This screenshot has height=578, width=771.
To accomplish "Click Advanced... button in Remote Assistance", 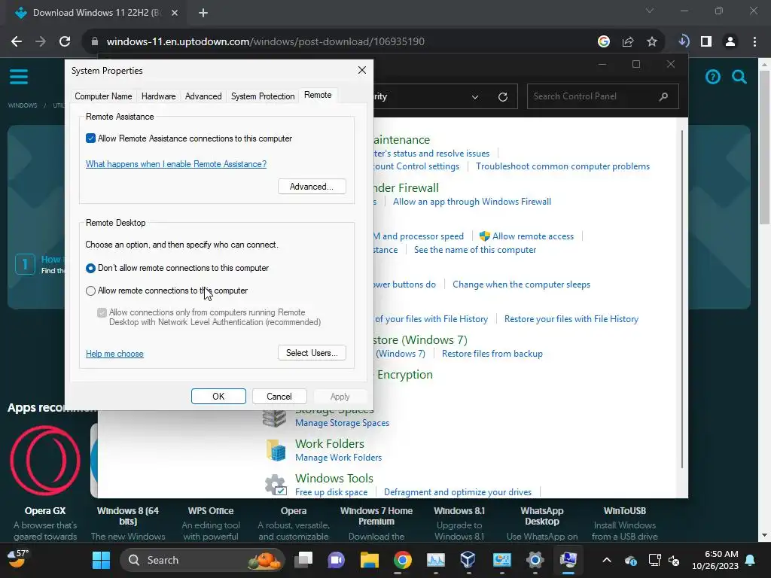I will (312, 187).
